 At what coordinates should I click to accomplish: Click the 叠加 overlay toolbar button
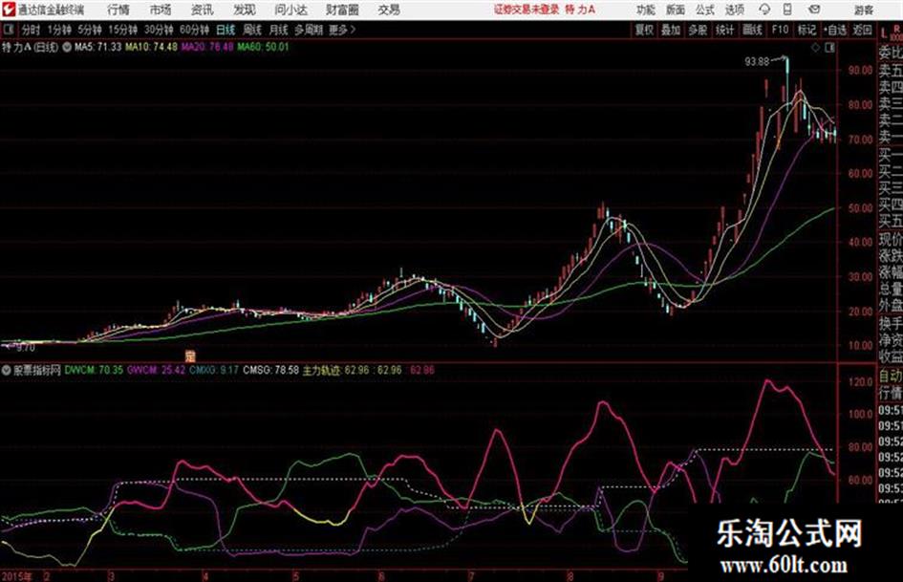coord(671,30)
